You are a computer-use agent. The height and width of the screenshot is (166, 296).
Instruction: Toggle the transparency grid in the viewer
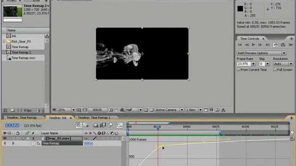151,110
